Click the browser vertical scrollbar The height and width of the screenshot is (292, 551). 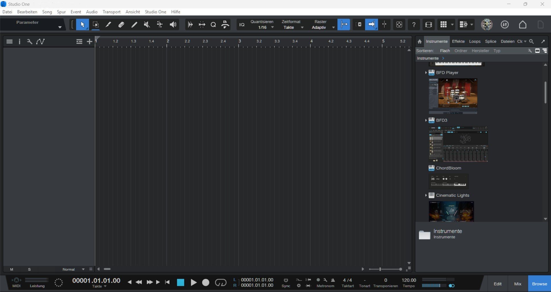(545, 92)
